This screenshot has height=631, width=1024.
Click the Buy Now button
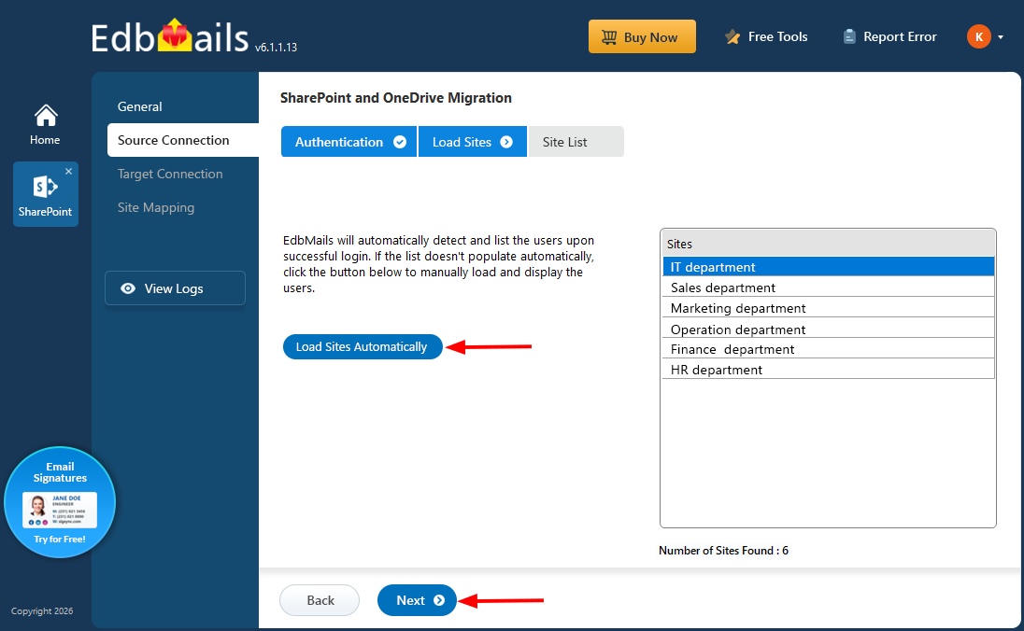[642, 36]
